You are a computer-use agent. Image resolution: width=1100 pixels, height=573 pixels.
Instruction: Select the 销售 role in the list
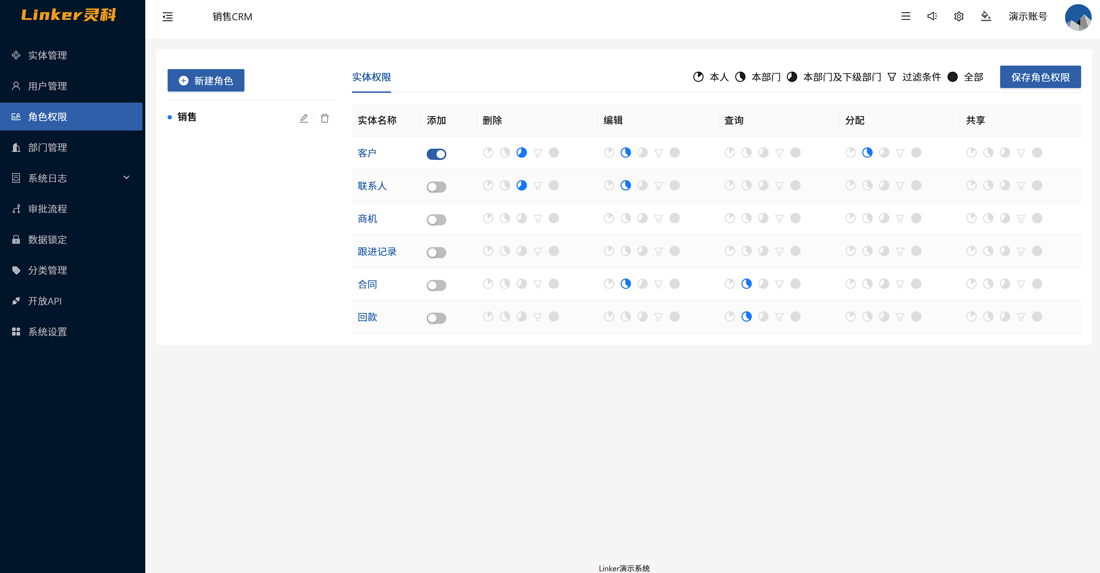[x=186, y=117]
